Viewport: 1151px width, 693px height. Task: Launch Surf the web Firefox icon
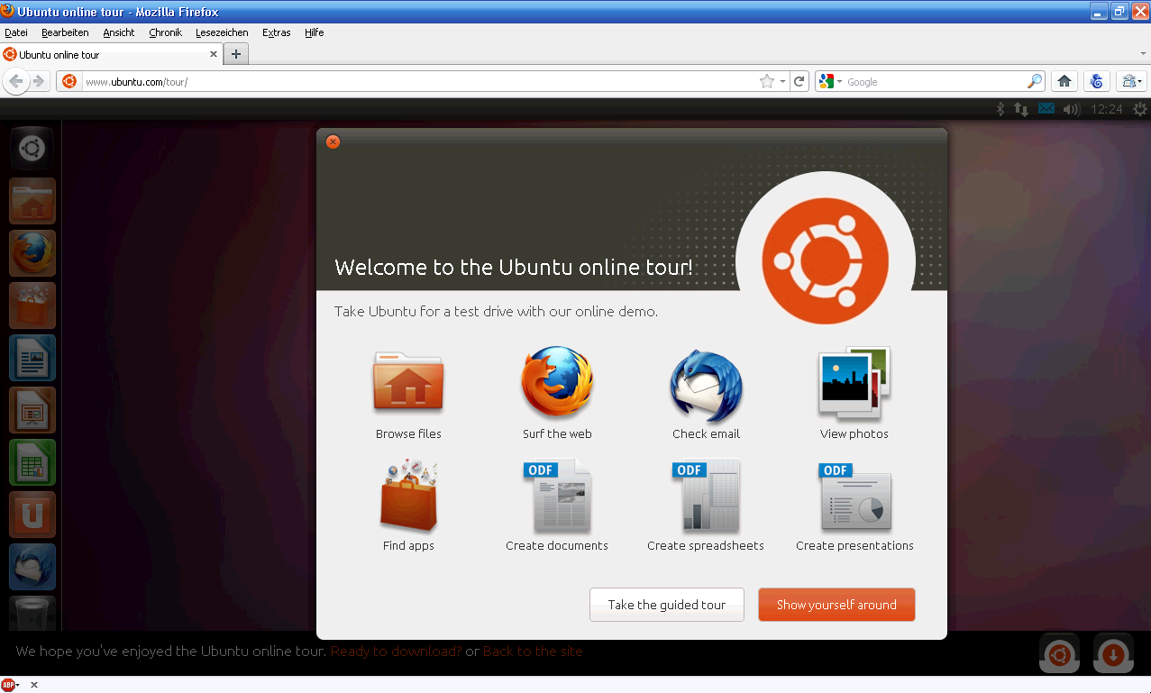coord(557,383)
